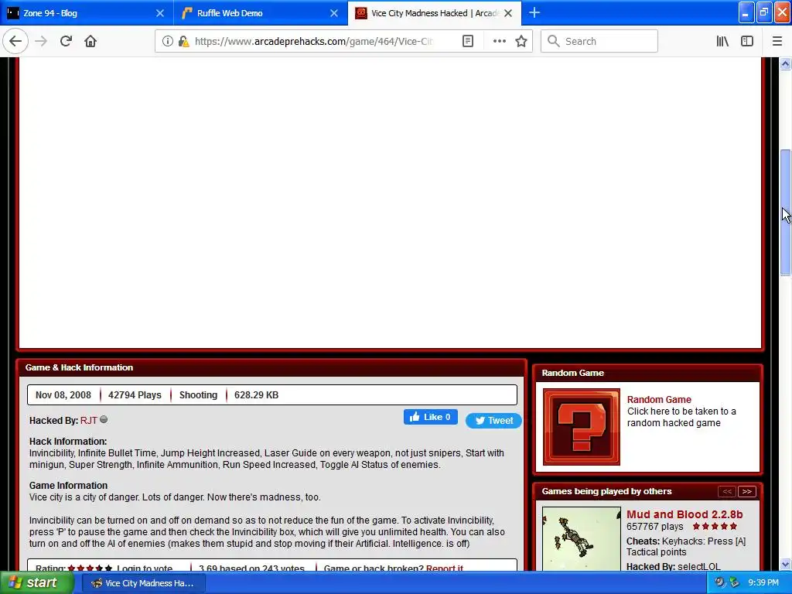Select Vice City Madness taskbar button
792x594 pixels.
point(143,583)
